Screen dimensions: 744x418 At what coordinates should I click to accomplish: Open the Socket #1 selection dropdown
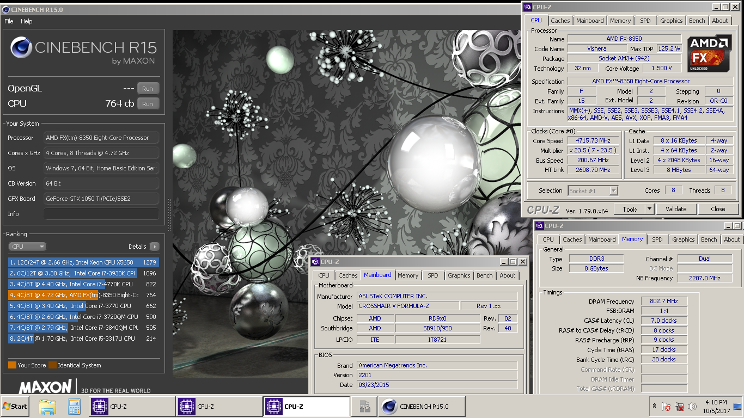click(x=593, y=190)
